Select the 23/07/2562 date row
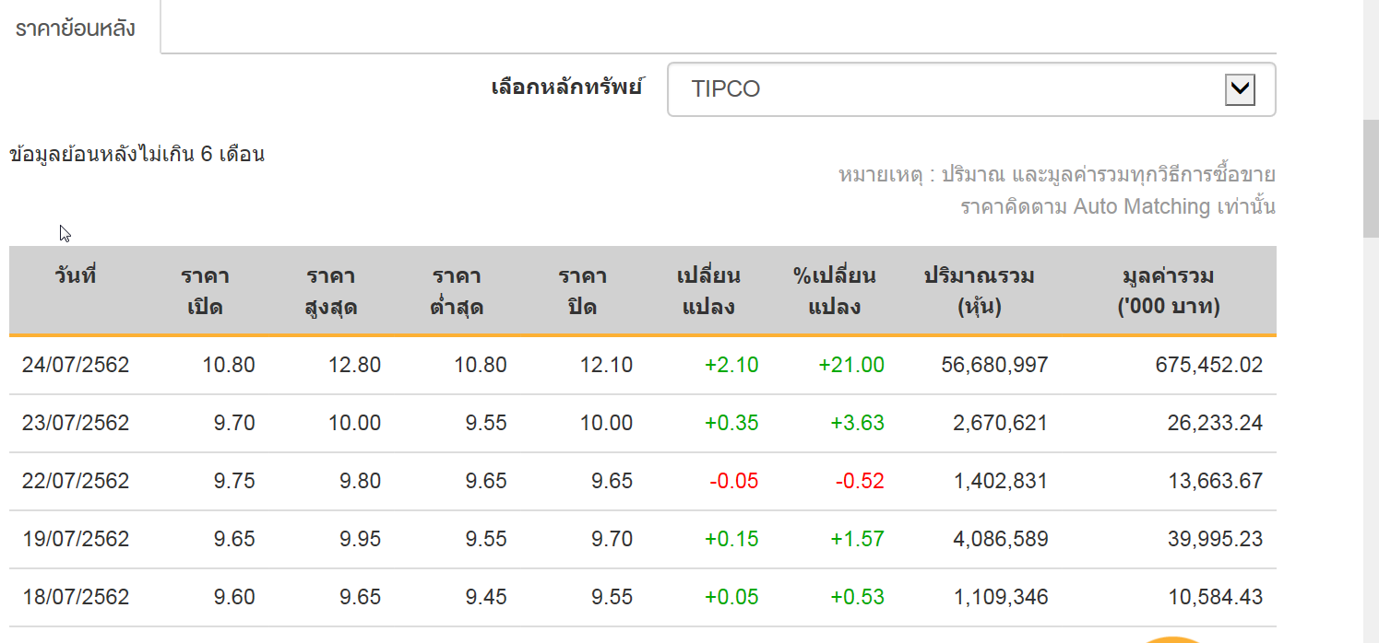The image size is (1379, 643). point(643,424)
